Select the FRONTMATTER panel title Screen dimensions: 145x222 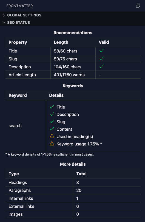pos(19,6)
